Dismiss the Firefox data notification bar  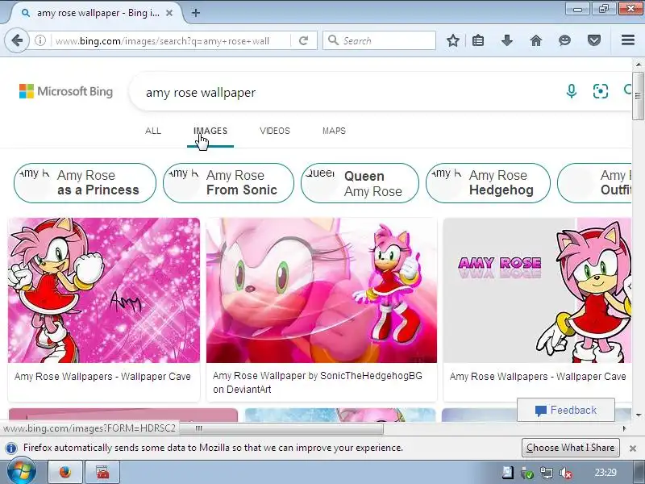(633, 449)
